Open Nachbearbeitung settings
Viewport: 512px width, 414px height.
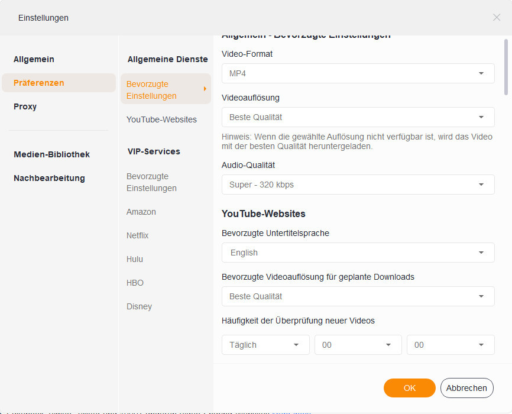(x=50, y=178)
